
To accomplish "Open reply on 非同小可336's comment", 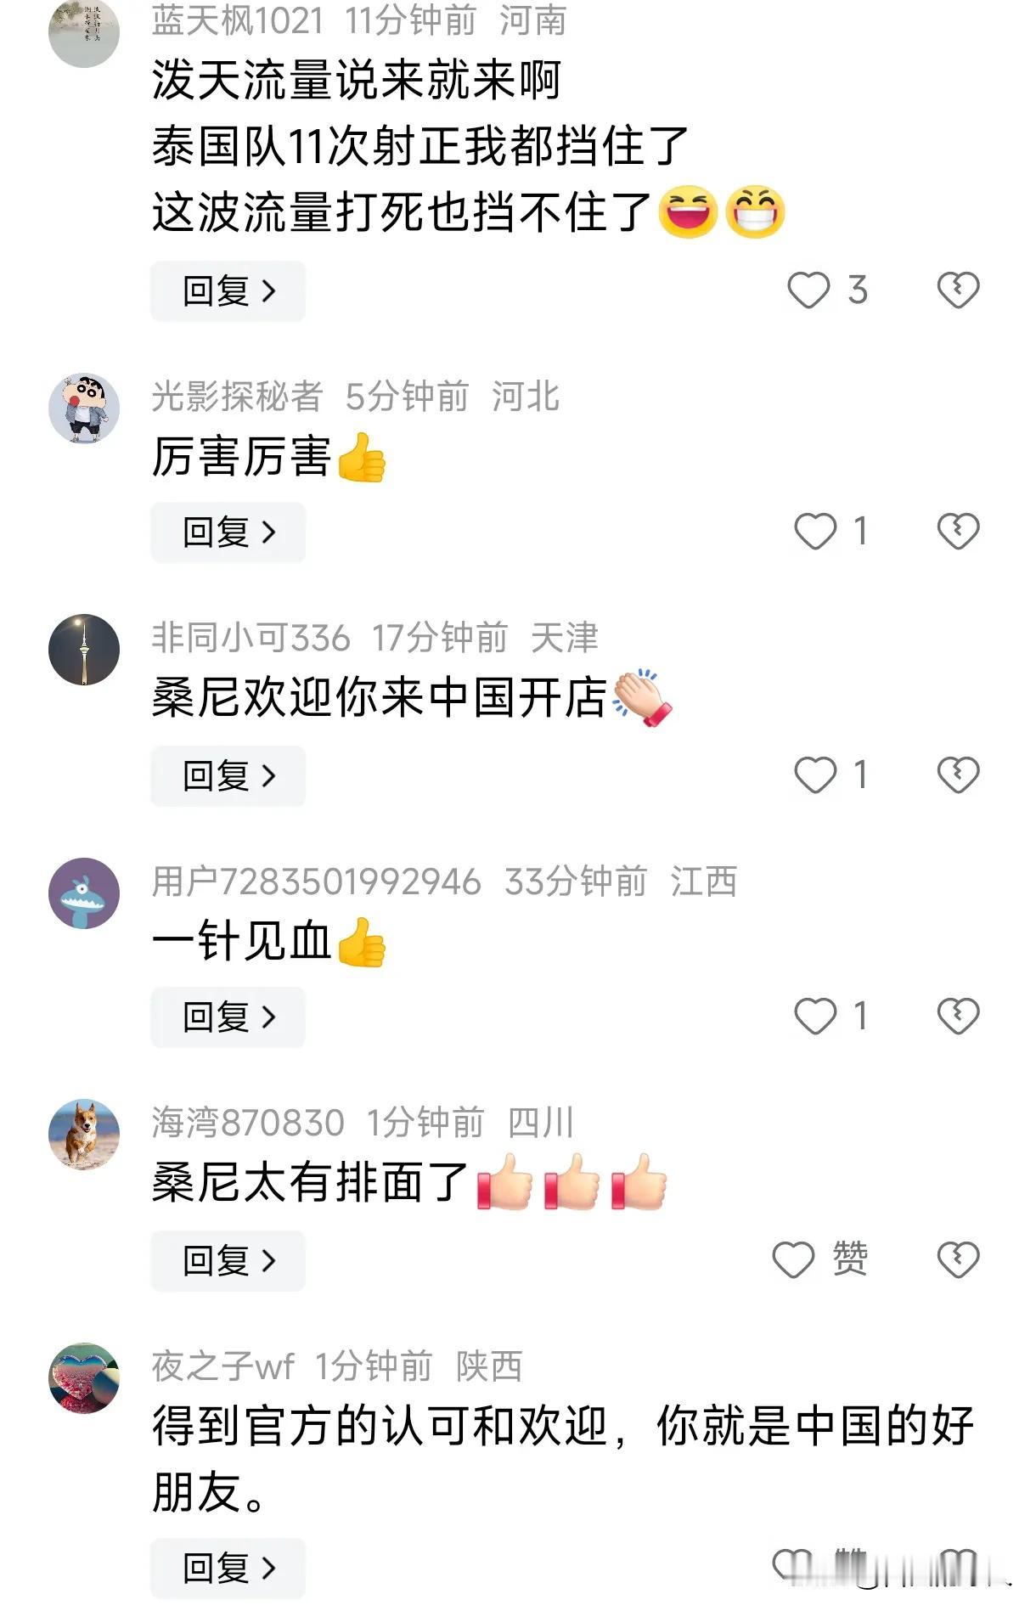I will pyautogui.click(x=228, y=775).
